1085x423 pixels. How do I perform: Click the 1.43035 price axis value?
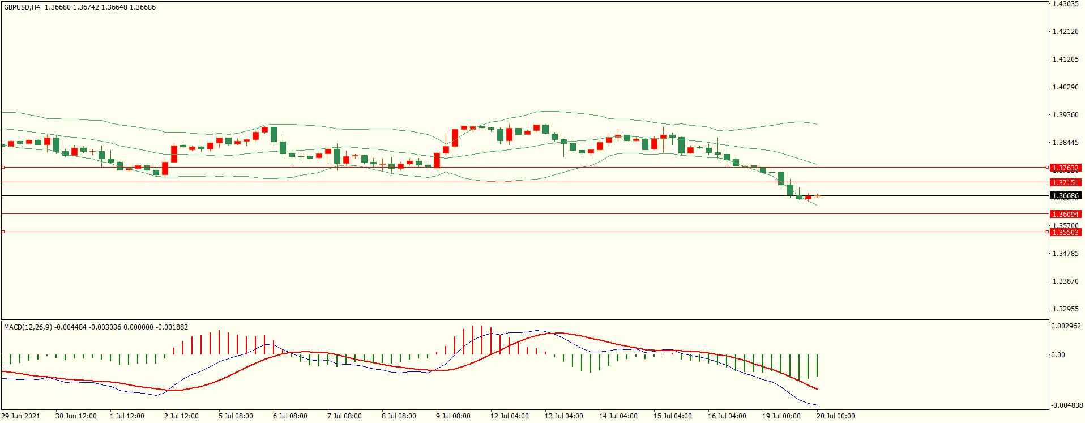tap(1065, 4)
